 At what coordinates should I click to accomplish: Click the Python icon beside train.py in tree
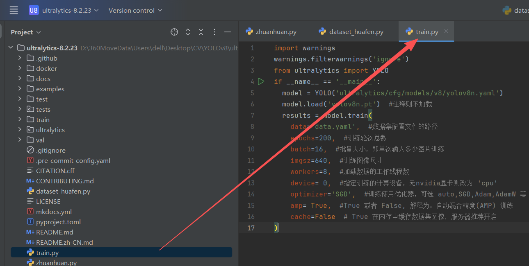30,252
